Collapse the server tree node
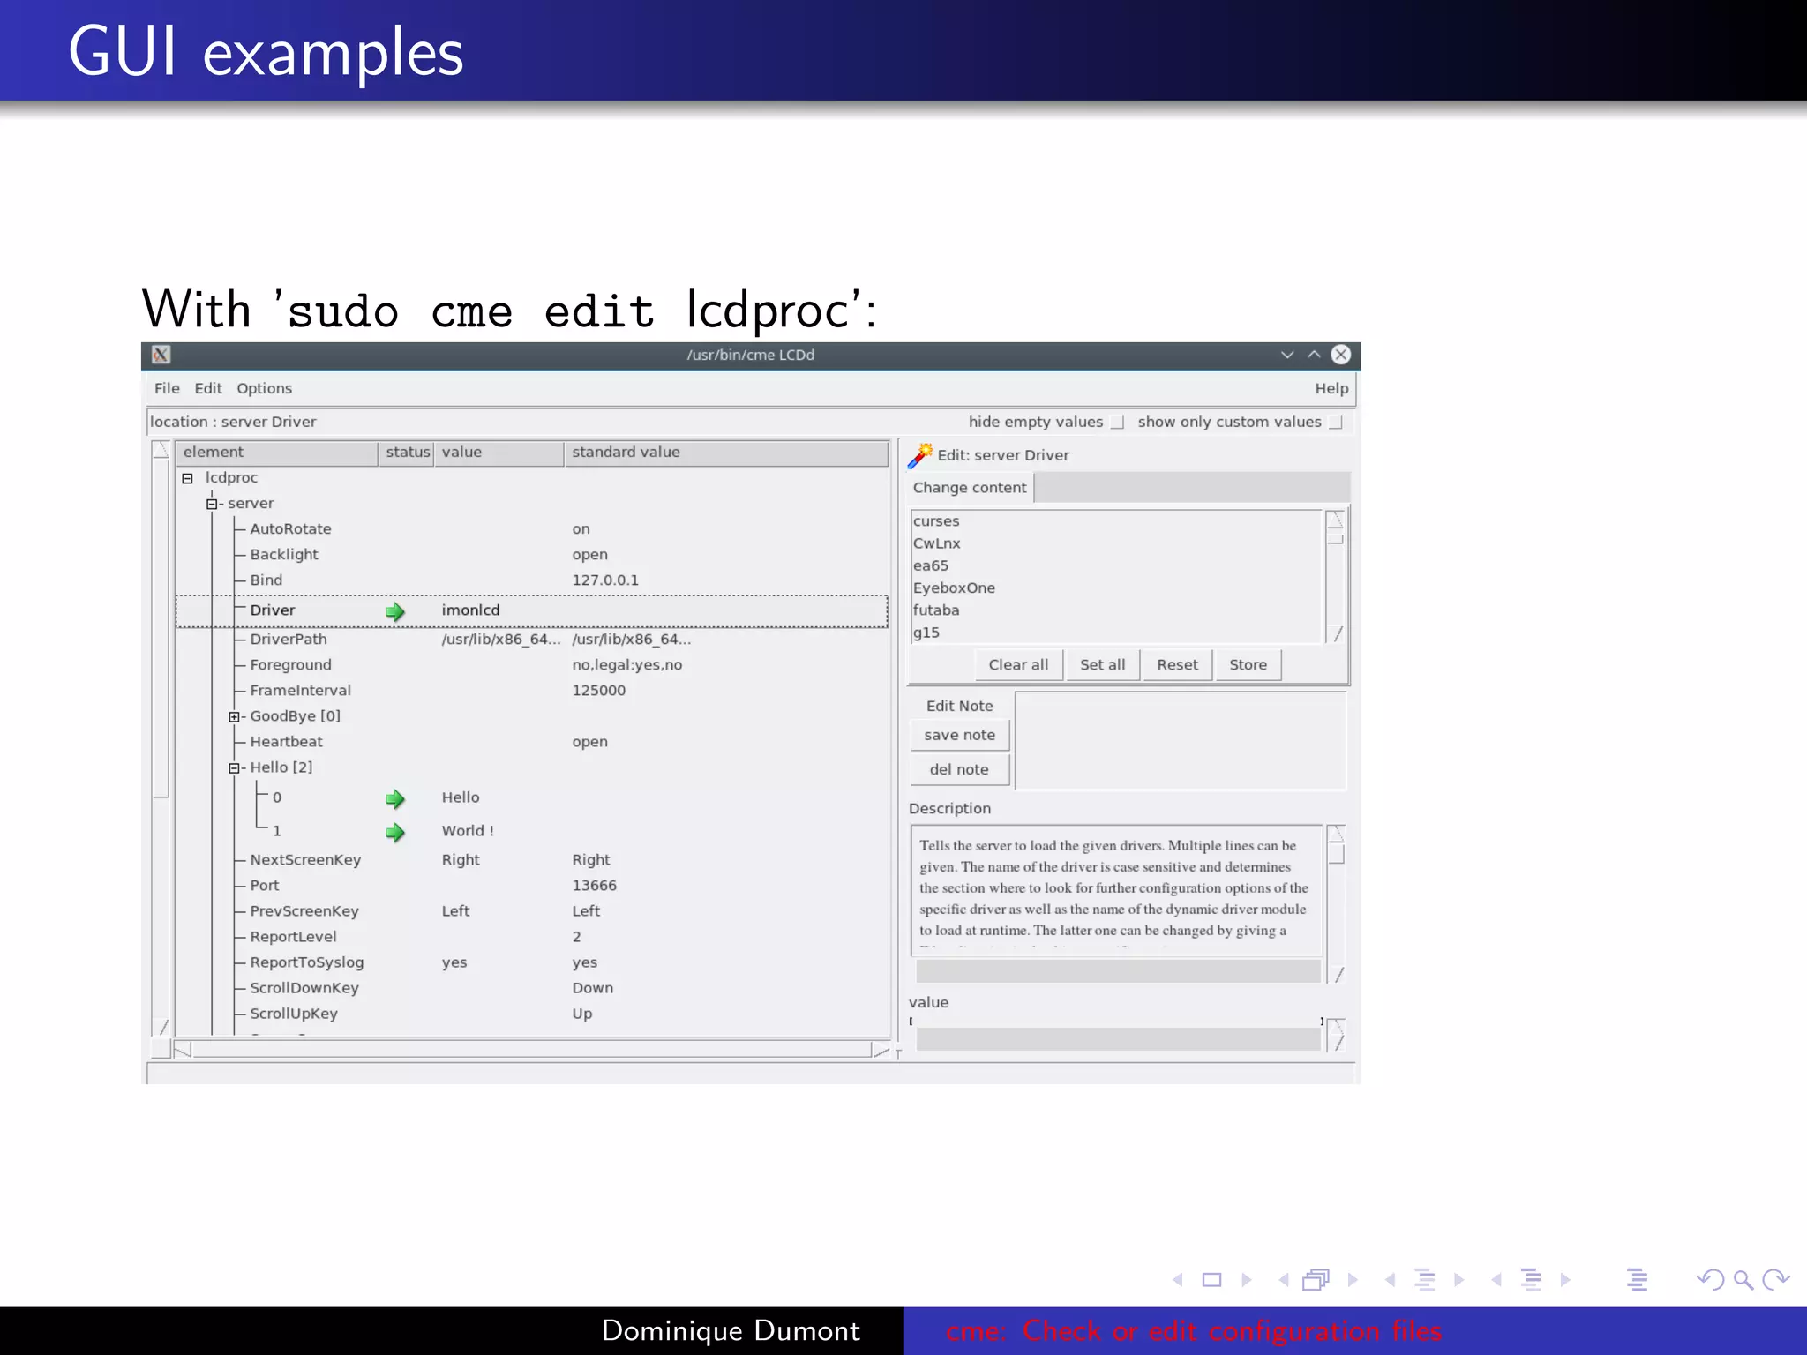 coord(212,504)
